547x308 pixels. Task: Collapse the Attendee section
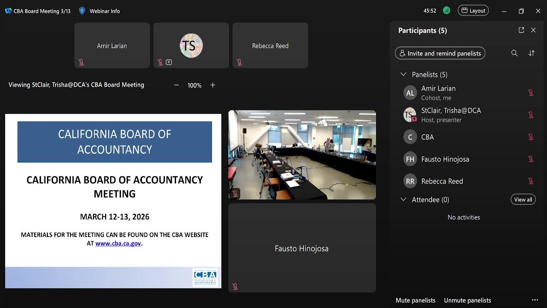[403, 199]
